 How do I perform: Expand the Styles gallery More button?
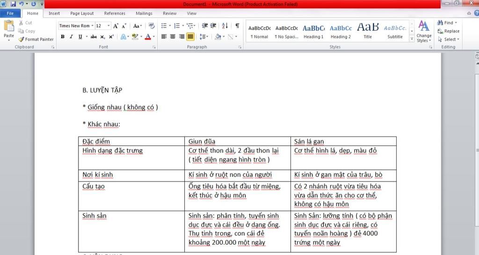pyautogui.click(x=412, y=39)
